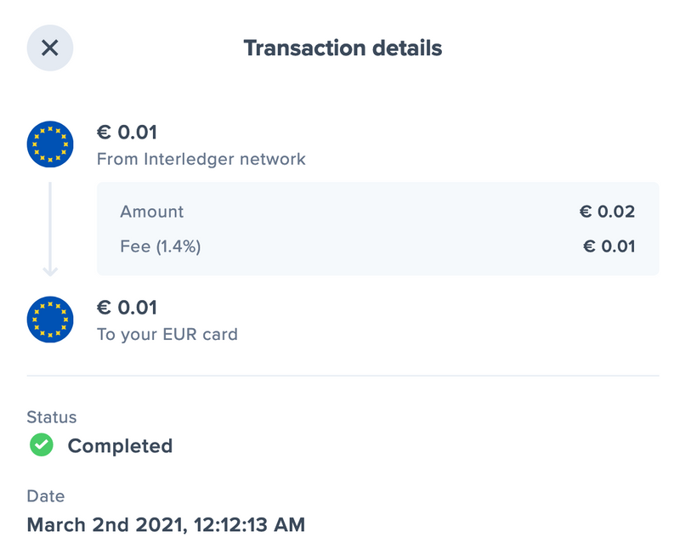This screenshot has height=560, width=680.
Task: Click the EU flag icon beside To your EUR card
Action: pos(50,319)
